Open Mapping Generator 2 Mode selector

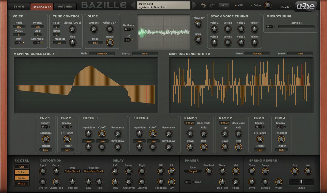click(257, 54)
